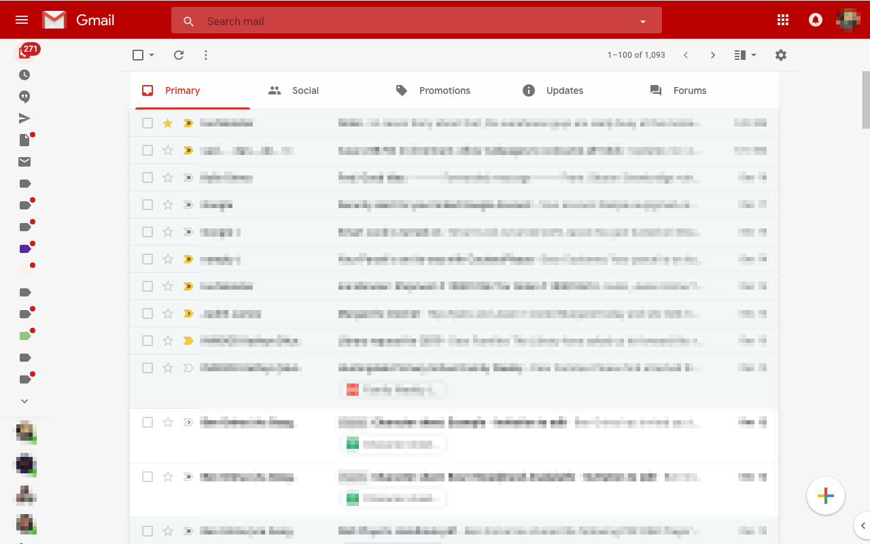Switch to the Forums tab
Viewport: 870px width, 544px height.
click(690, 90)
